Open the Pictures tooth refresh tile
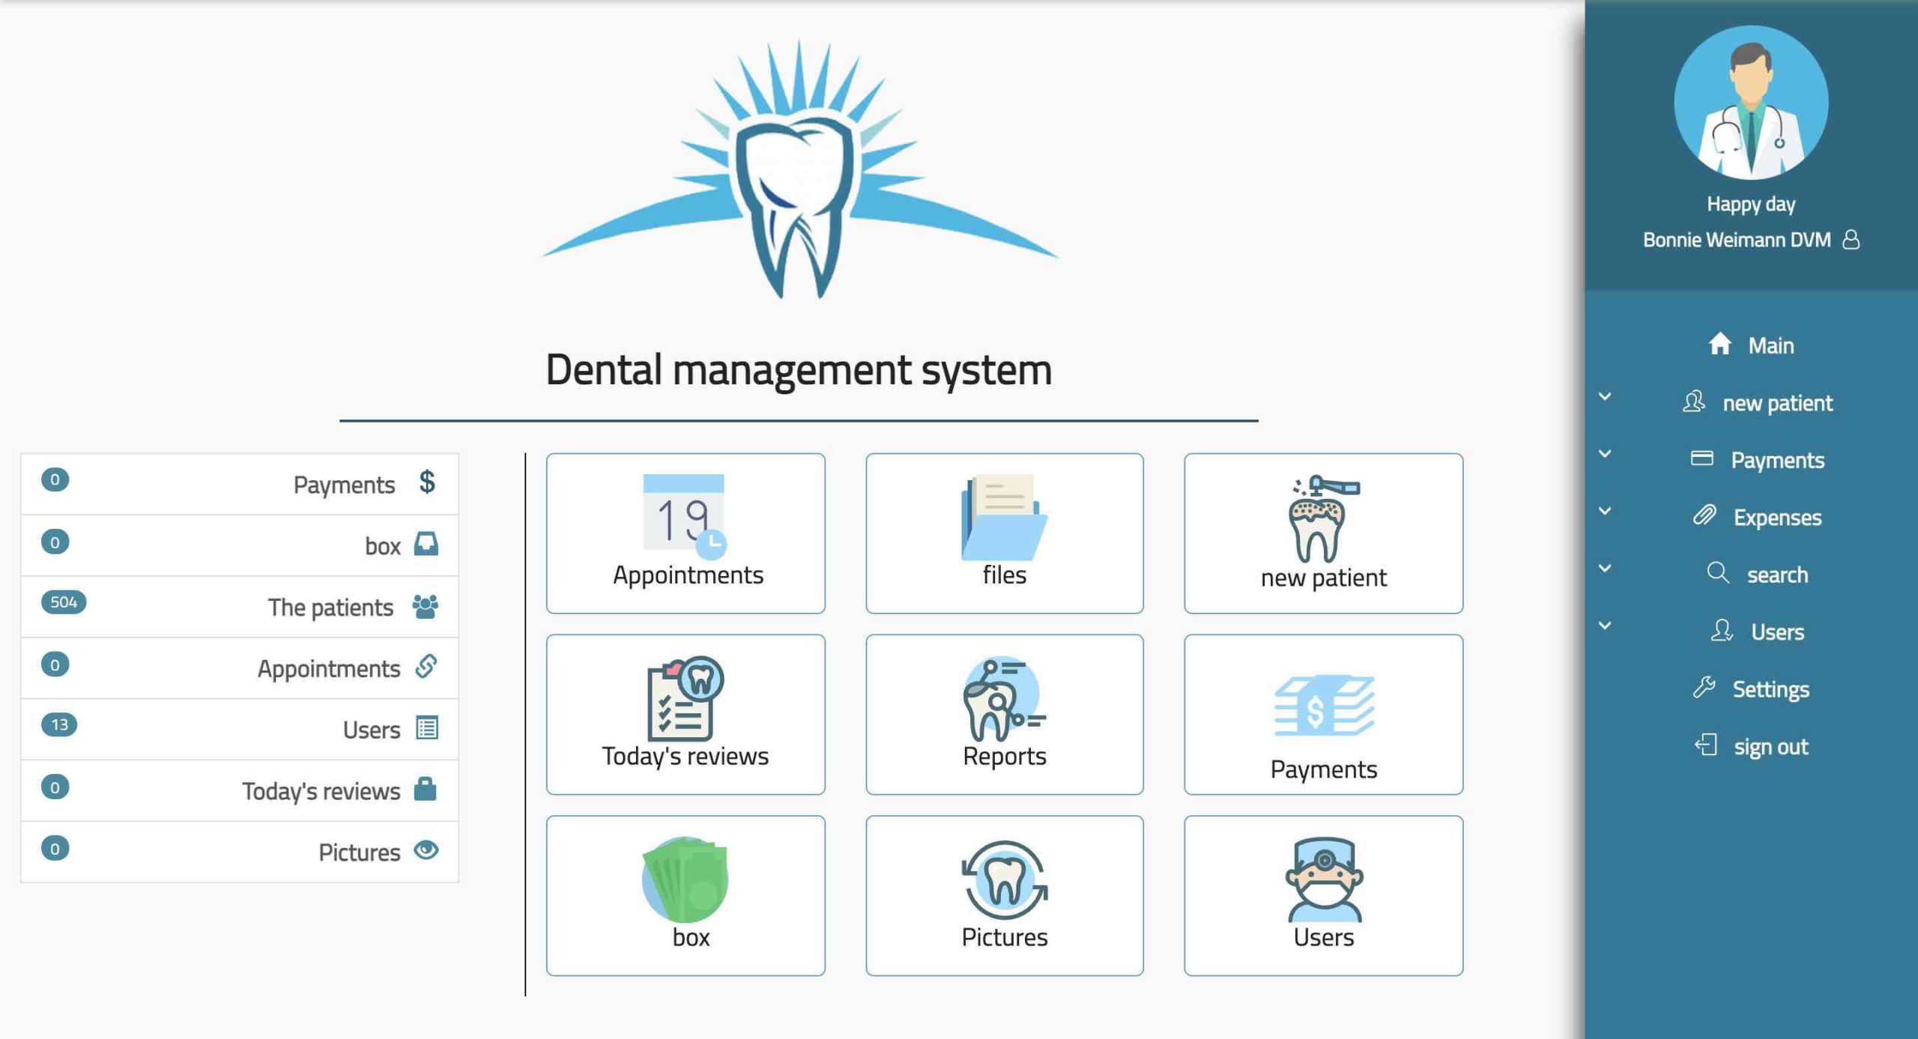This screenshot has height=1039, width=1918. [x=1004, y=879]
